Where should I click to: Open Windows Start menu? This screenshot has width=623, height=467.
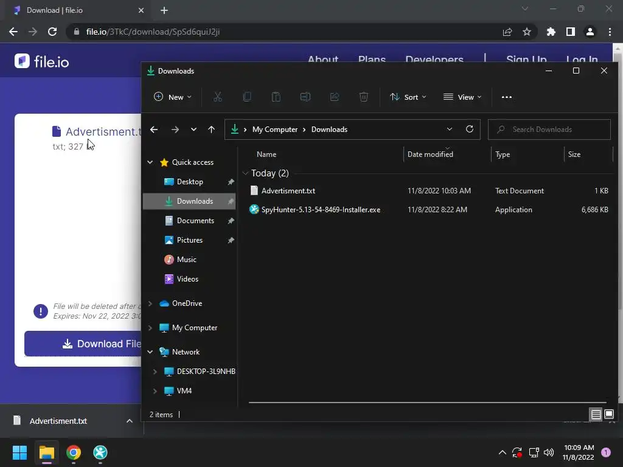pyautogui.click(x=19, y=452)
